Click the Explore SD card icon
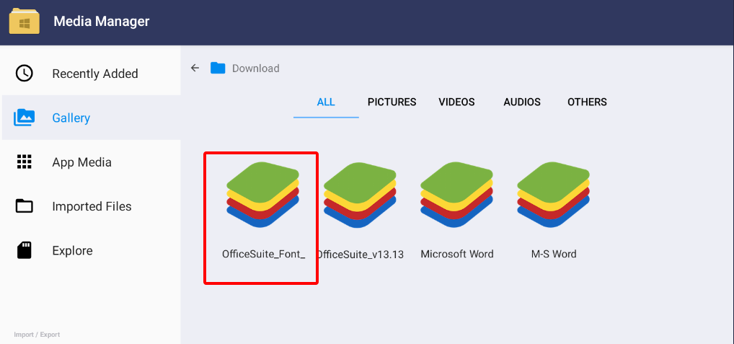The image size is (734, 344). click(25, 250)
